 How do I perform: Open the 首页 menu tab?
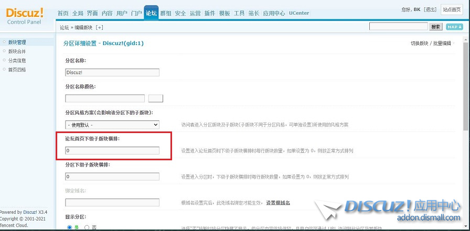[63, 13]
